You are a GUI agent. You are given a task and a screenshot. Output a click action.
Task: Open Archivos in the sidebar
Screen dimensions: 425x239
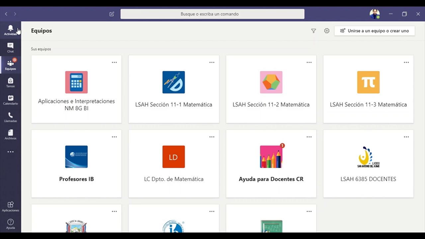10,134
